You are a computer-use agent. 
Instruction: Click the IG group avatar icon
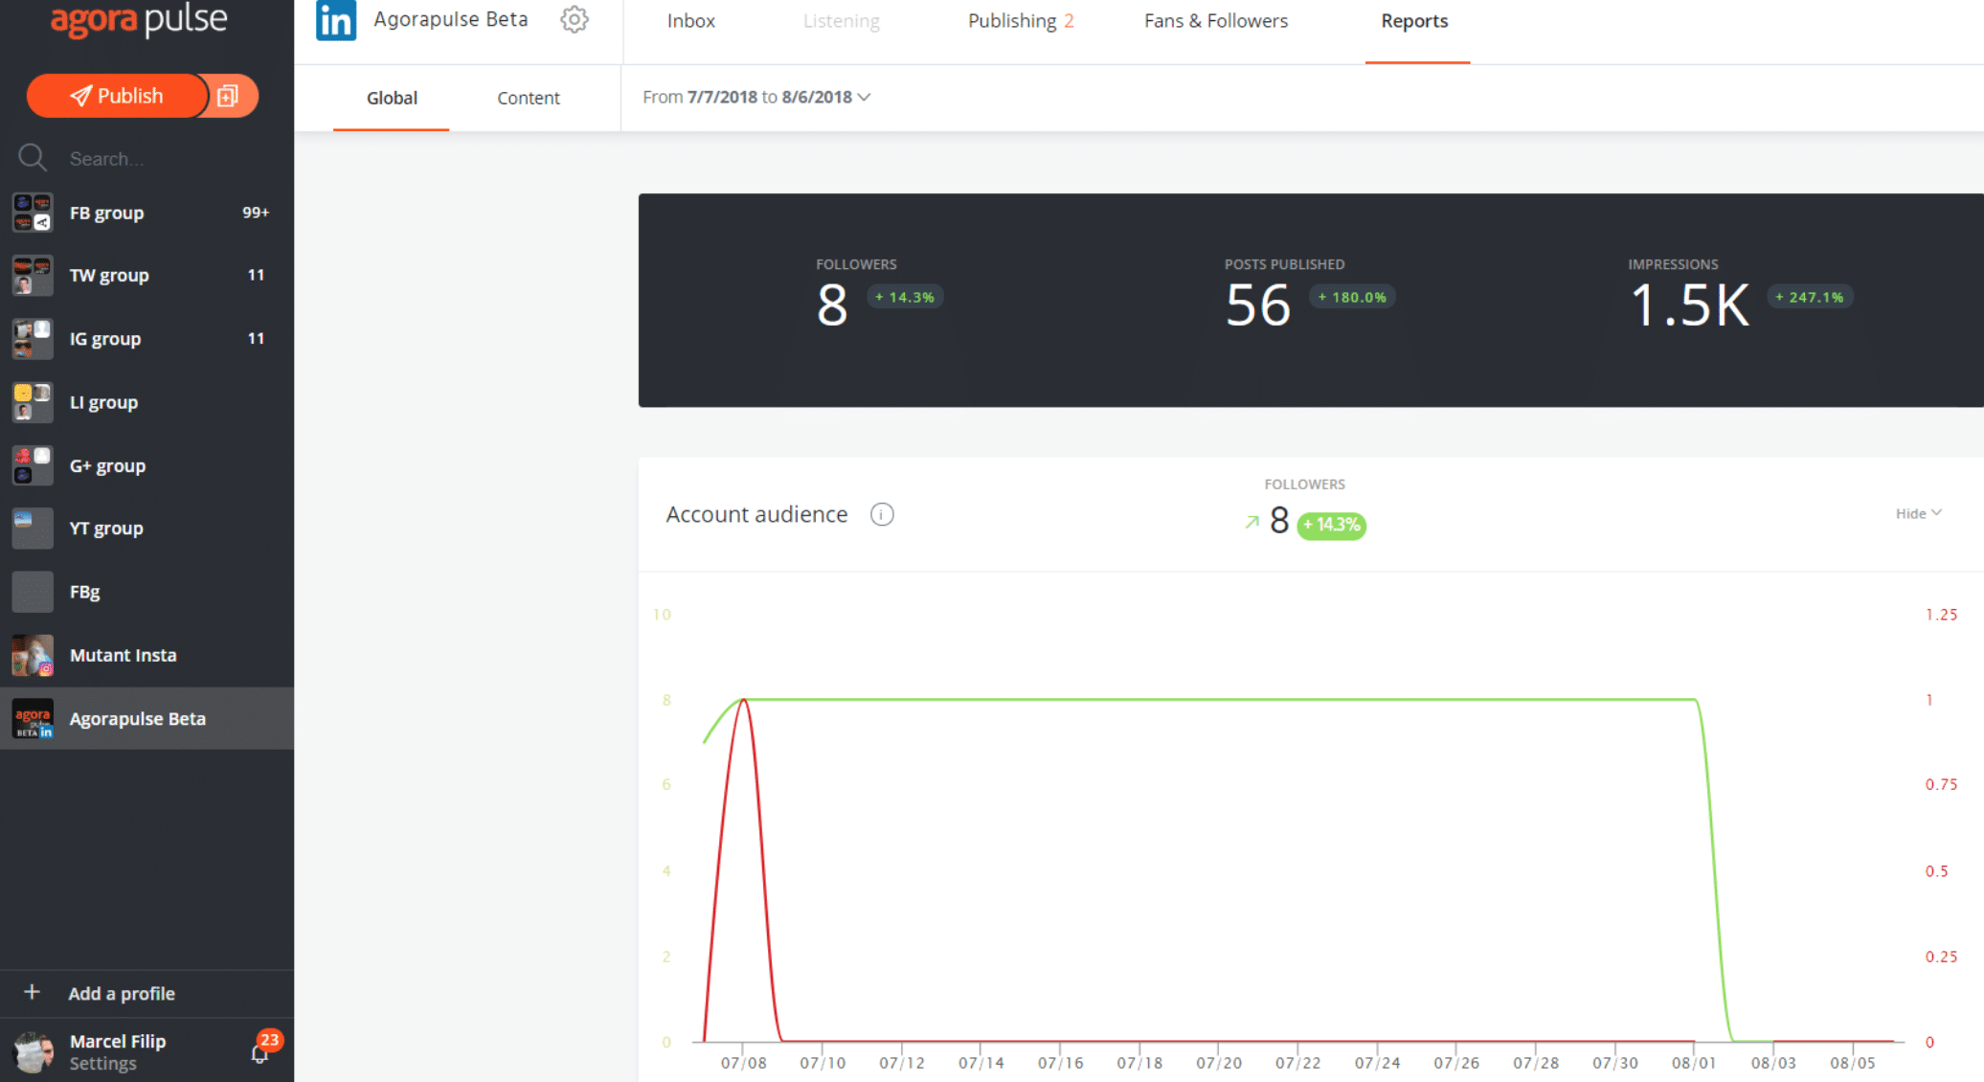tap(33, 339)
